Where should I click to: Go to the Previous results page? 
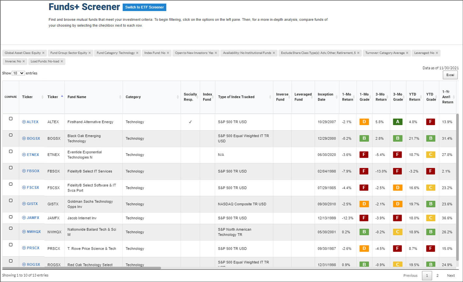(x=410, y=275)
